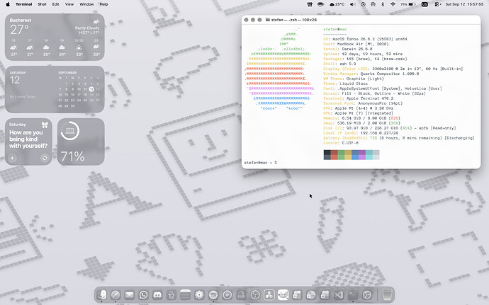Click the 'Darwin 25.0.0' kernel line
Image resolution: width=489 pixels, height=305 pixels.
(348, 49)
